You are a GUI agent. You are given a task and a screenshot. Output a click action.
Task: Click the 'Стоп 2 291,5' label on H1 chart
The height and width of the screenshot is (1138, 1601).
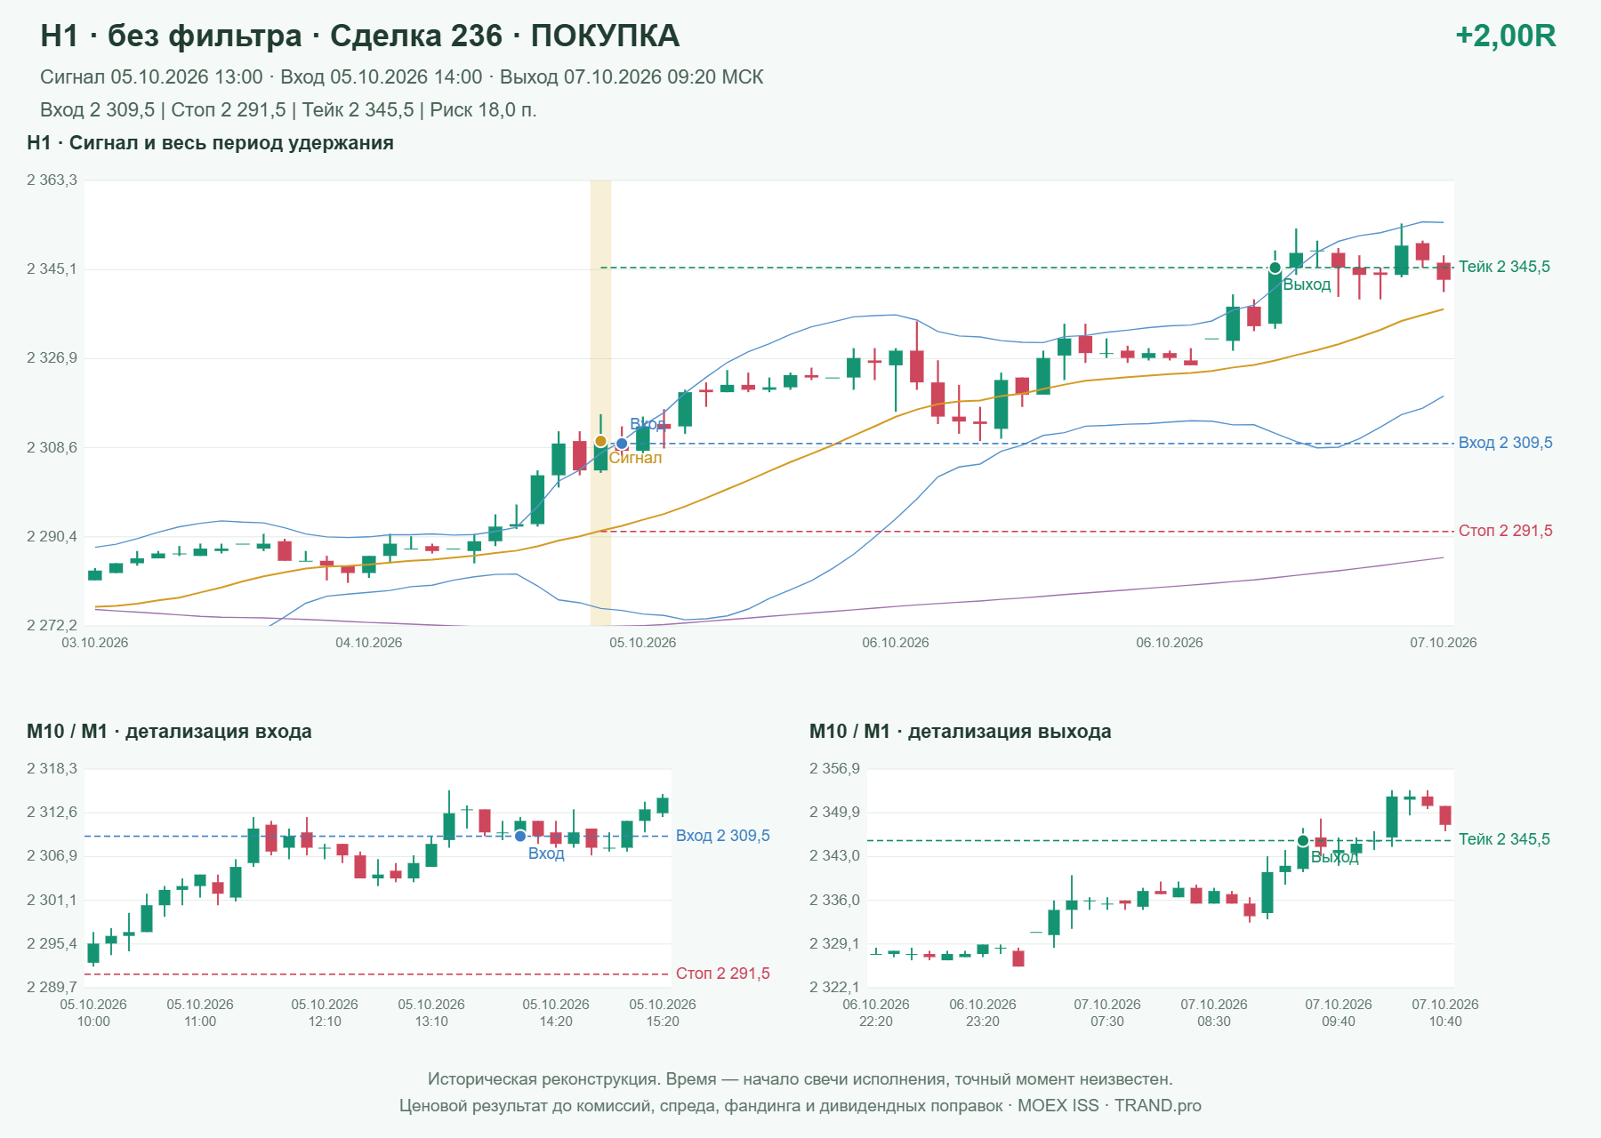pyautogui.click(x=1505, y=531)
